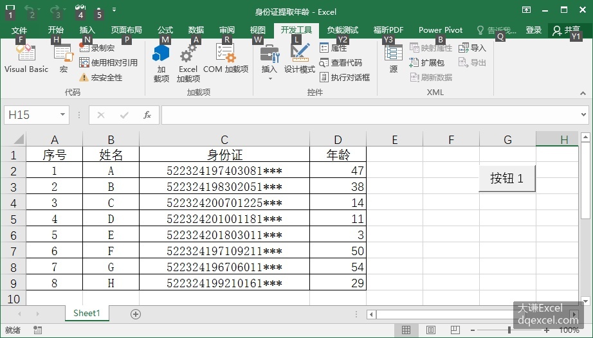
Task: Click the macro recording status icon
Action: click(x=37, y=330)
